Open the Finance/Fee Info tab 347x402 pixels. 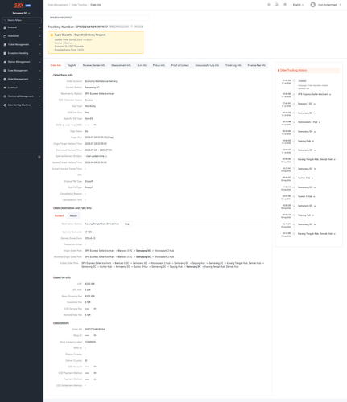[256, 65]
